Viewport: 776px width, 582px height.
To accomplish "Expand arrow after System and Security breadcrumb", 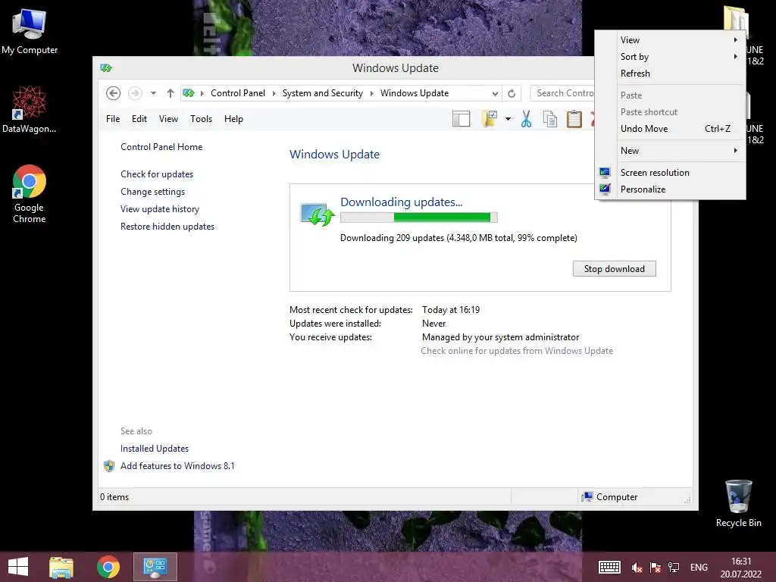I will click(371, 93).
